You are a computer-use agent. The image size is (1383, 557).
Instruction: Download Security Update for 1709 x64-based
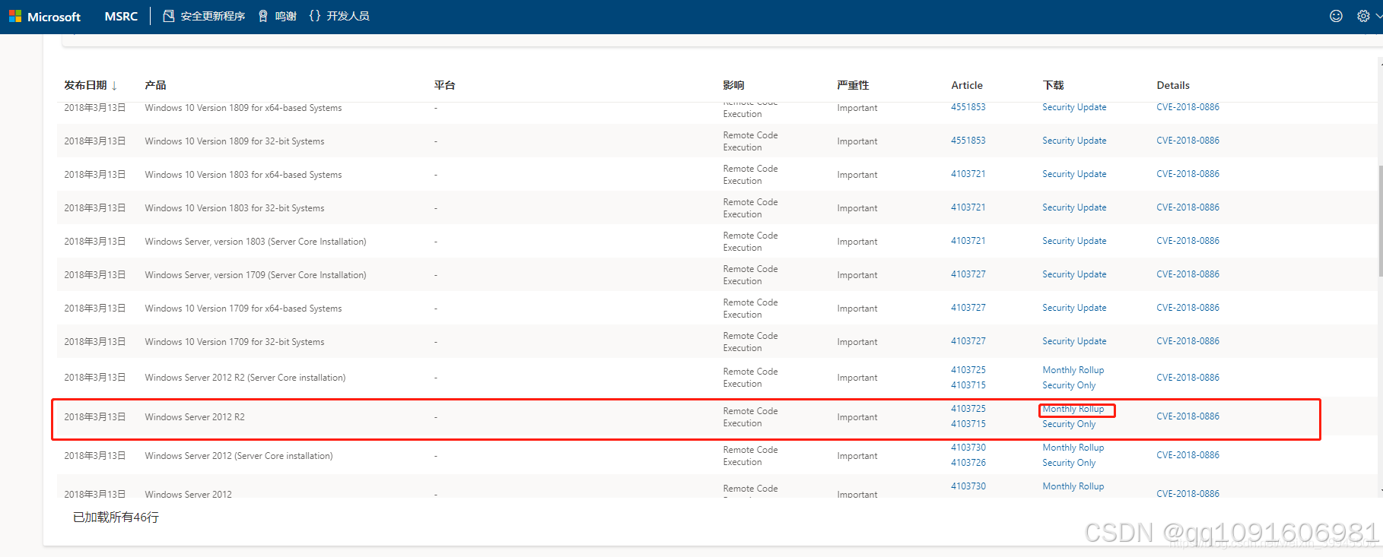point(1074,308)
